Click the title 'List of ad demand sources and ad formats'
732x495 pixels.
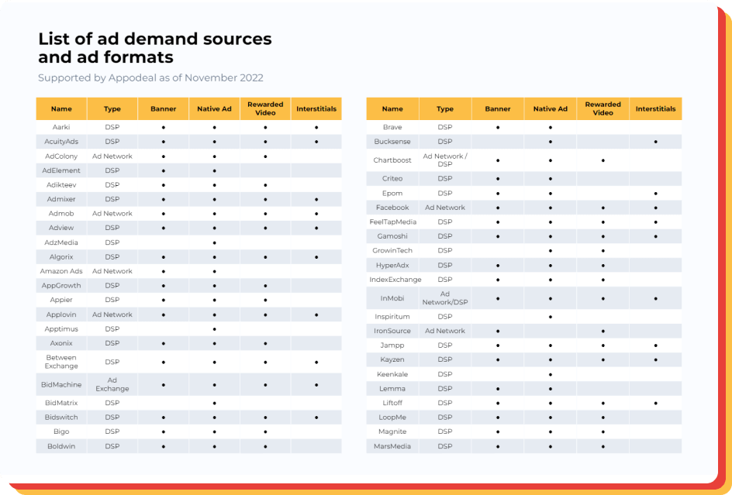pyautogui.click(x=155, y=47)
